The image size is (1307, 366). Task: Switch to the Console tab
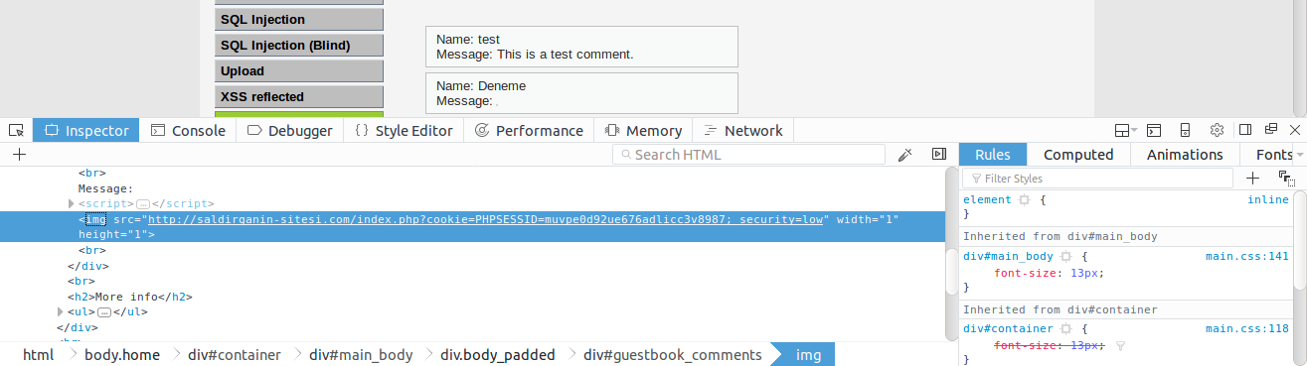(188, 130)
